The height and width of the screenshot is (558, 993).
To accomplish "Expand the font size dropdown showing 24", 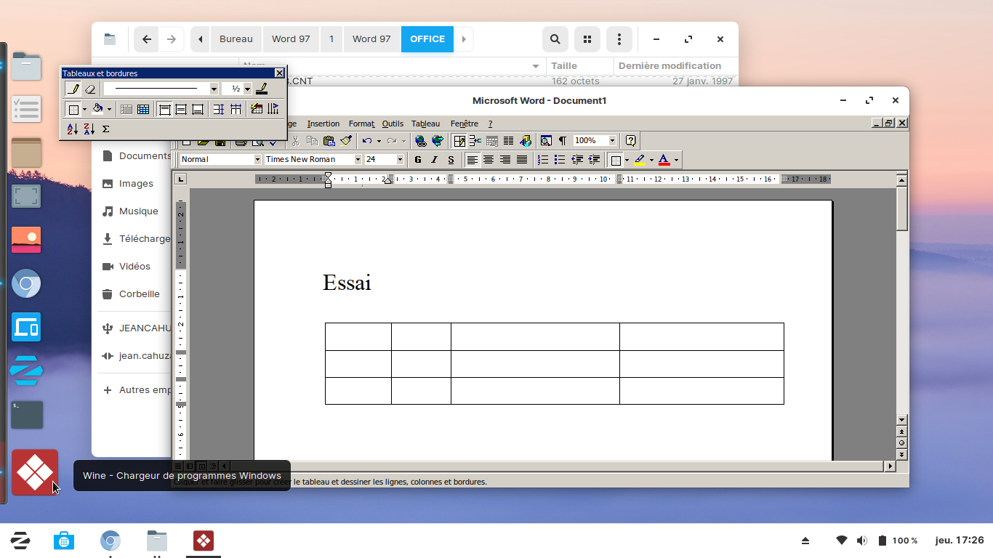I will pos(400,160).
